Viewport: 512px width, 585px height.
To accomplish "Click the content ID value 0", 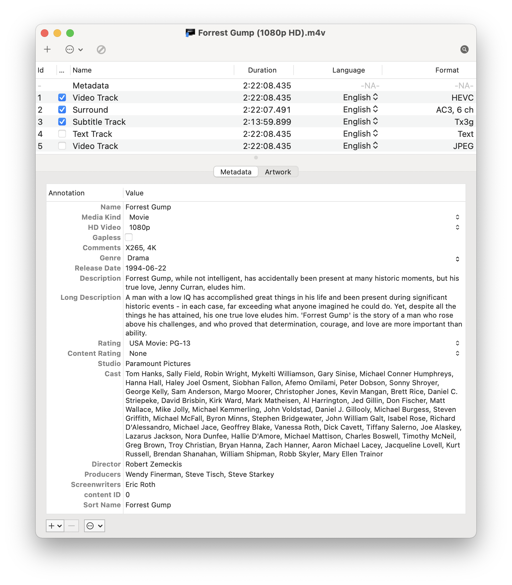I will (x=128, y=495).
